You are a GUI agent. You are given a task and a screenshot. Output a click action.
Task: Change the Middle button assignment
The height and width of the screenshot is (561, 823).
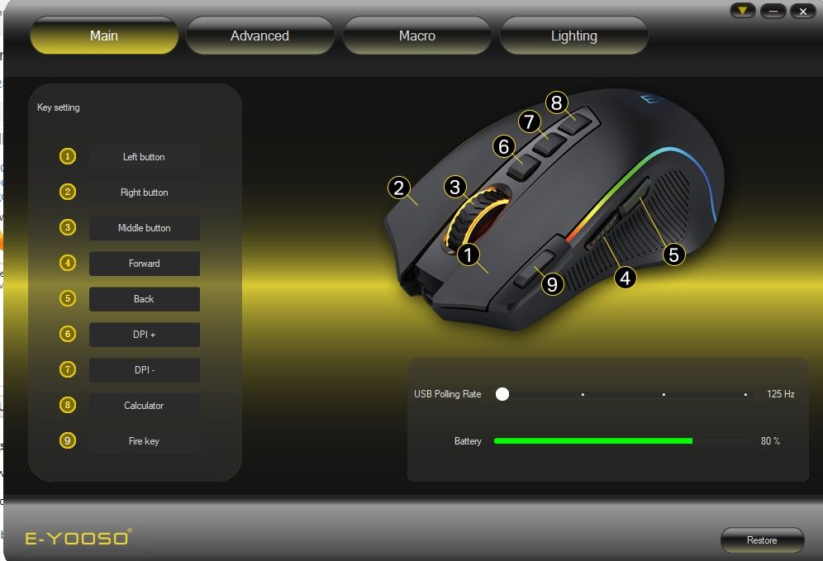[x=145, y=228]
